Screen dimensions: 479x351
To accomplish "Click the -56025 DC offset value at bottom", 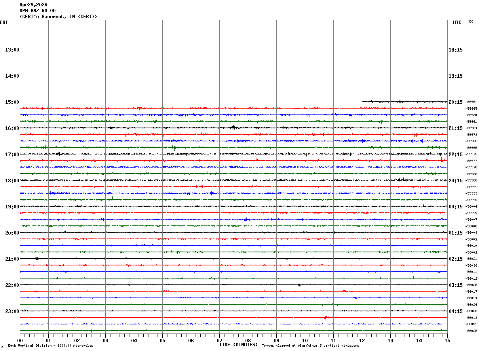I will point(471,331).
